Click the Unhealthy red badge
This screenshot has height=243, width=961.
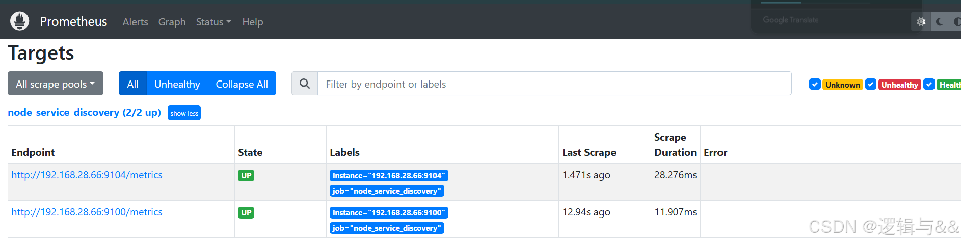pos(900,85)
